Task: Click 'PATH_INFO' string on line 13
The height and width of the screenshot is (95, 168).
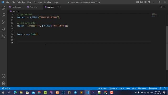Action: pyautogui.click(x=59, y=26)
